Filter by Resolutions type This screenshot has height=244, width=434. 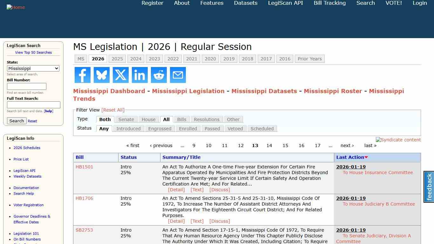[207, 119]
